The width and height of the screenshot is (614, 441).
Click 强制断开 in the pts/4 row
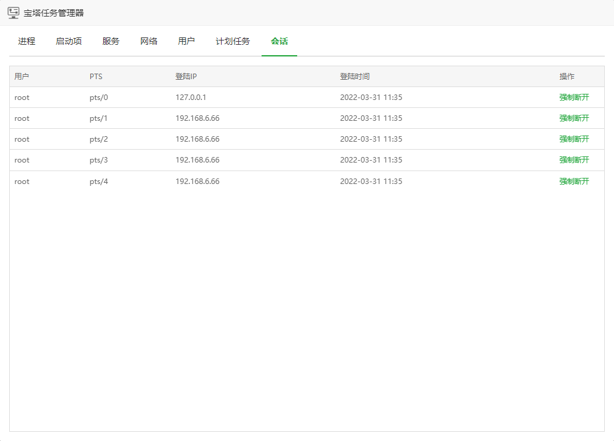[x=573, y=182]
